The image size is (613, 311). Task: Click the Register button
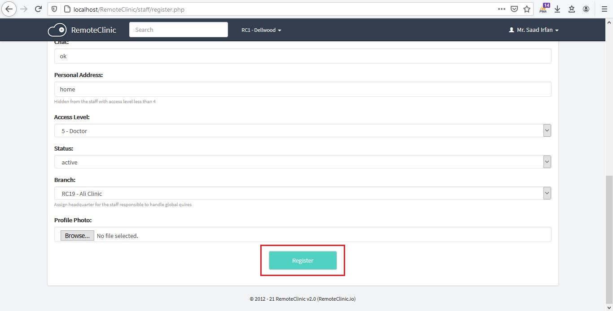(x=302, y=260)
